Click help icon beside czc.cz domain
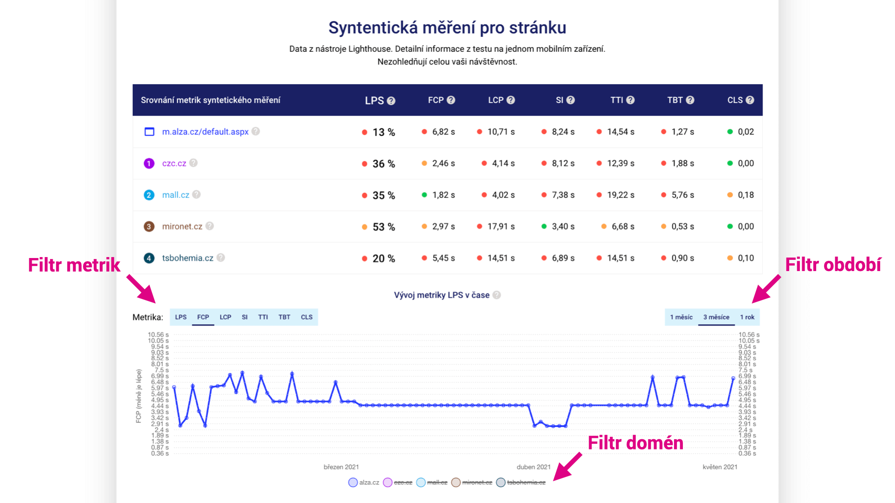The height and width of the screenshot is (503, 895). (x=193, y=163)
